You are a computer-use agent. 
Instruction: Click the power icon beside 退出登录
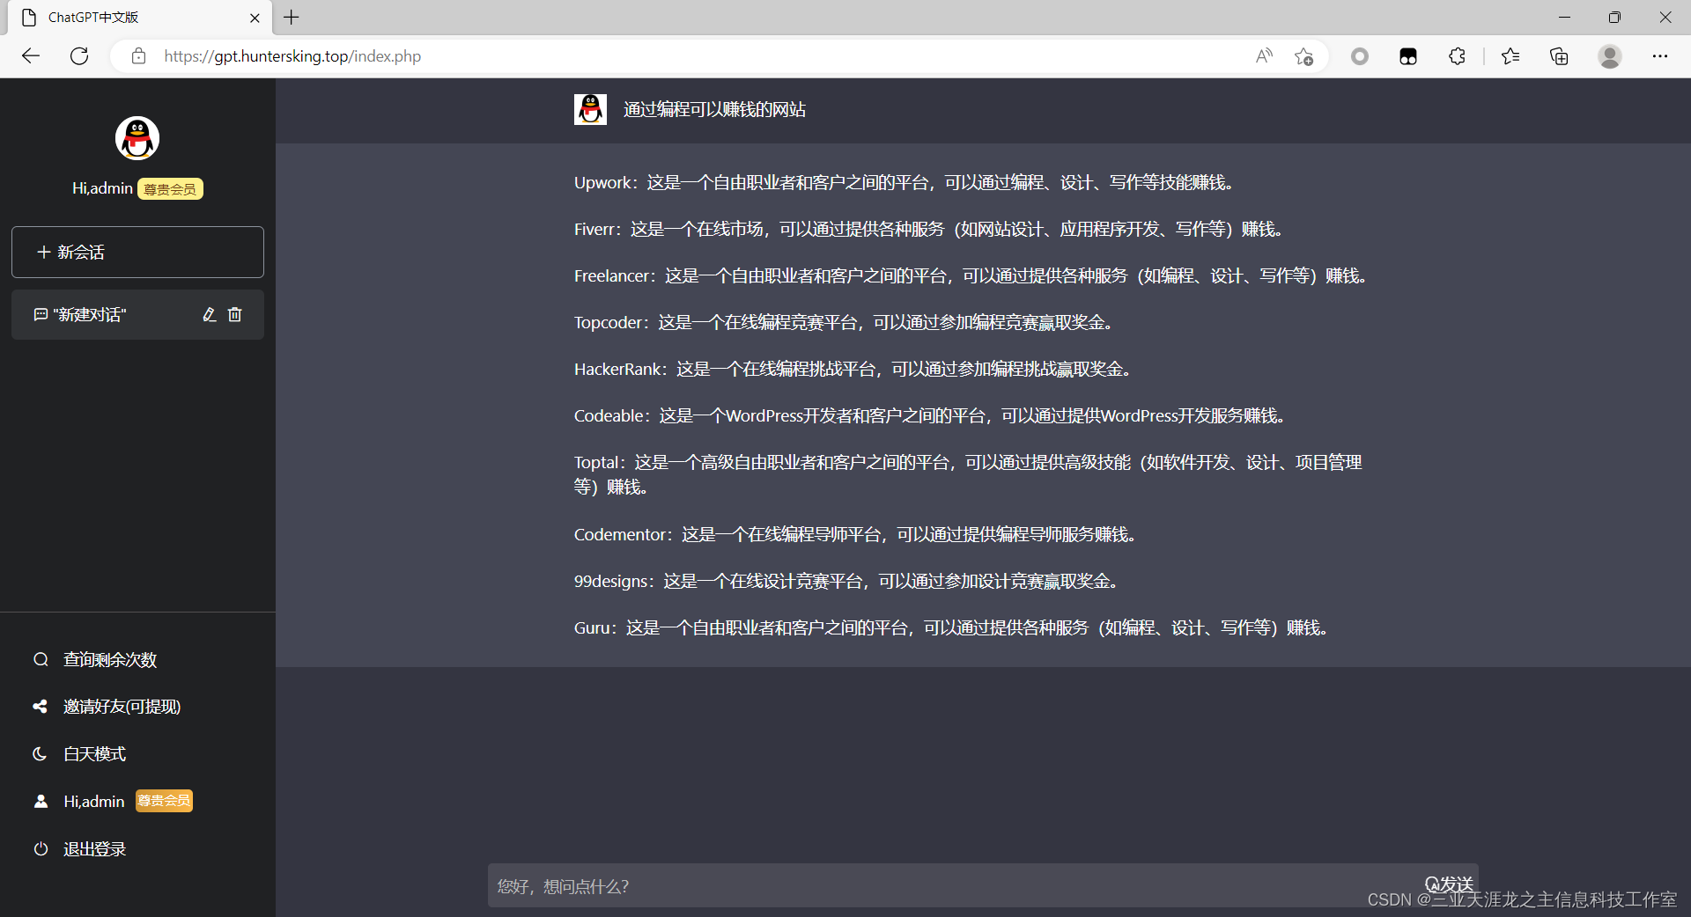click(41, 849)
